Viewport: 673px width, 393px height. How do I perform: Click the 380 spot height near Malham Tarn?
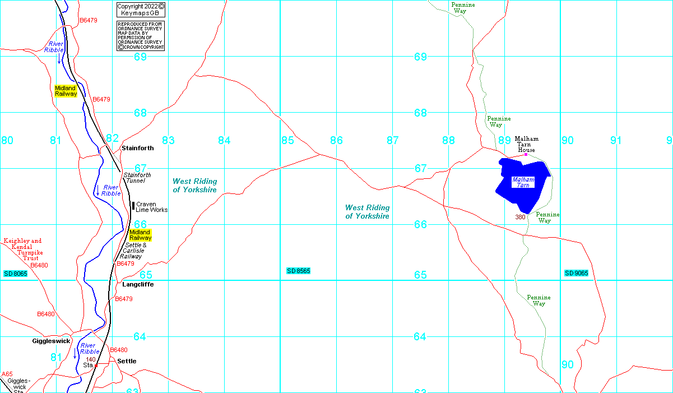(521, 217)
